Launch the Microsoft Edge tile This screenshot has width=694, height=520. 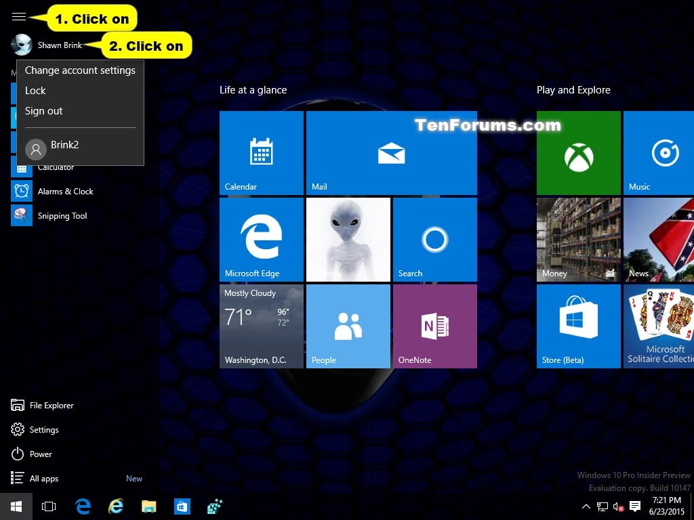[x=262, y=240]
